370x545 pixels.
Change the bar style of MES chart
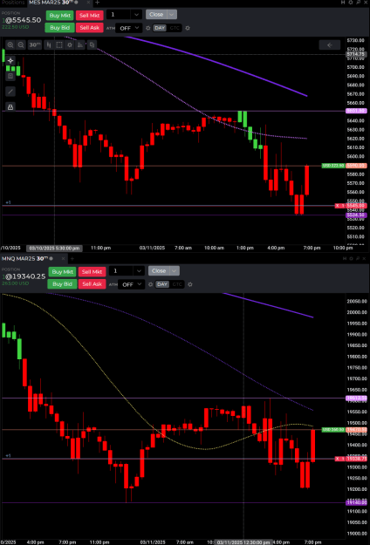[x=49, y=44]
